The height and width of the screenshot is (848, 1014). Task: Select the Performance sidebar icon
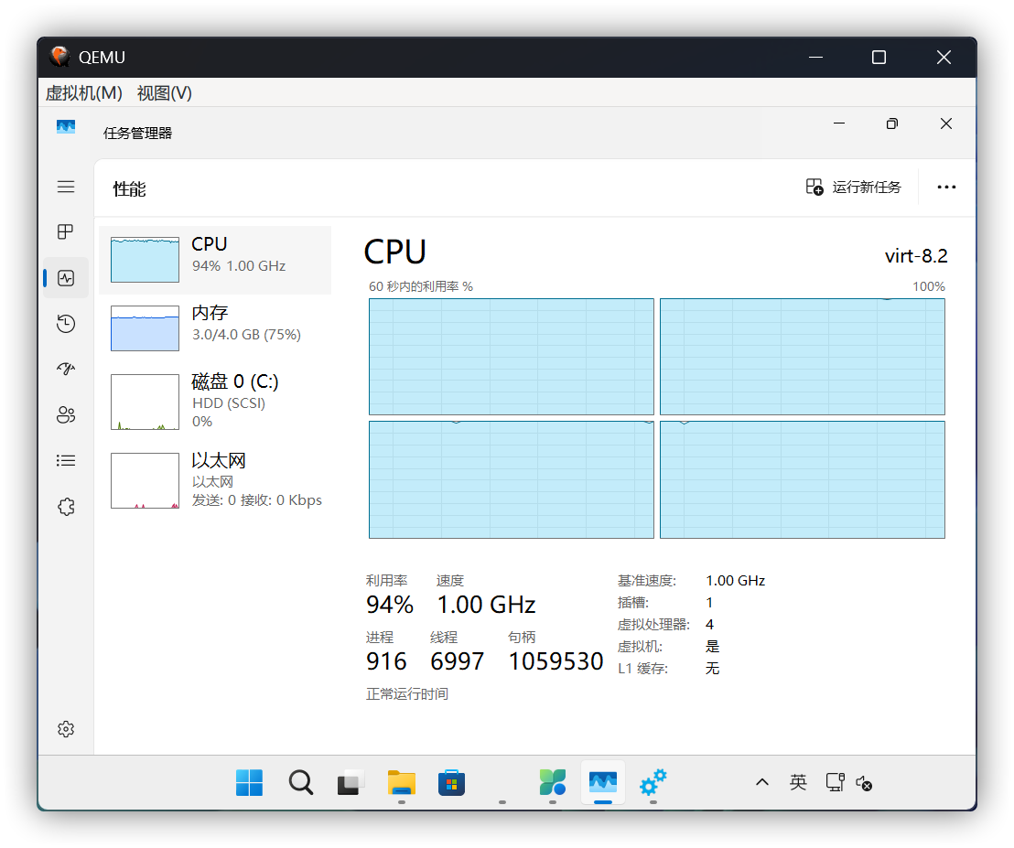pyautogui.click(x=65, y=278)
